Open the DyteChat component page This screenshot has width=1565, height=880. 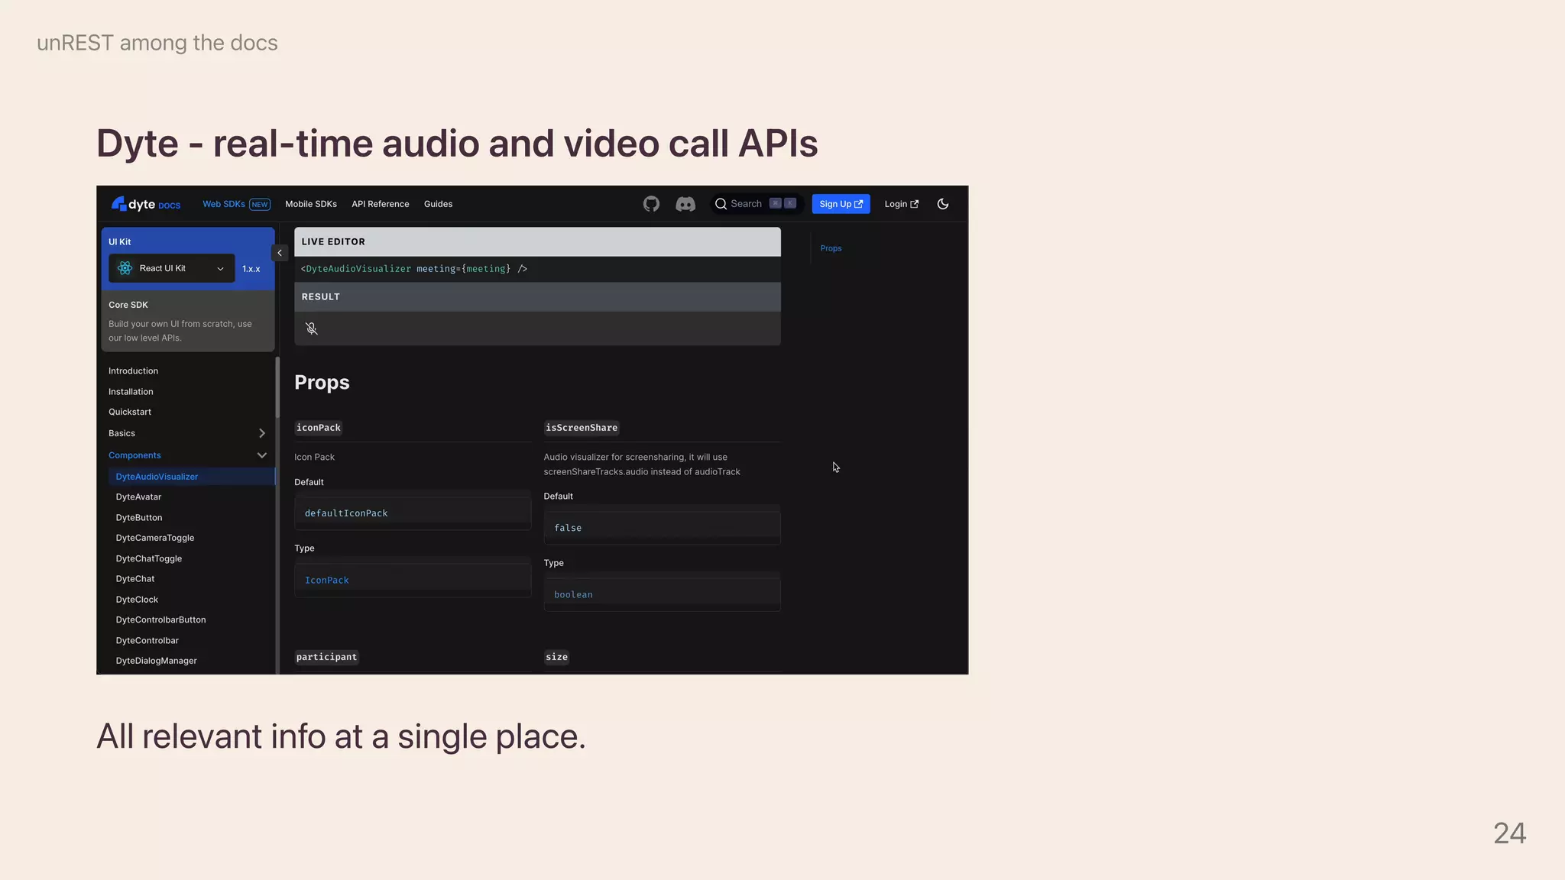pos(135,579)
